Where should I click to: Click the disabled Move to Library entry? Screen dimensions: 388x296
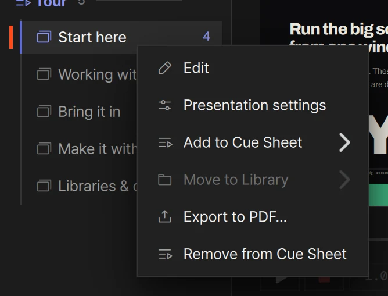point(253,180)
